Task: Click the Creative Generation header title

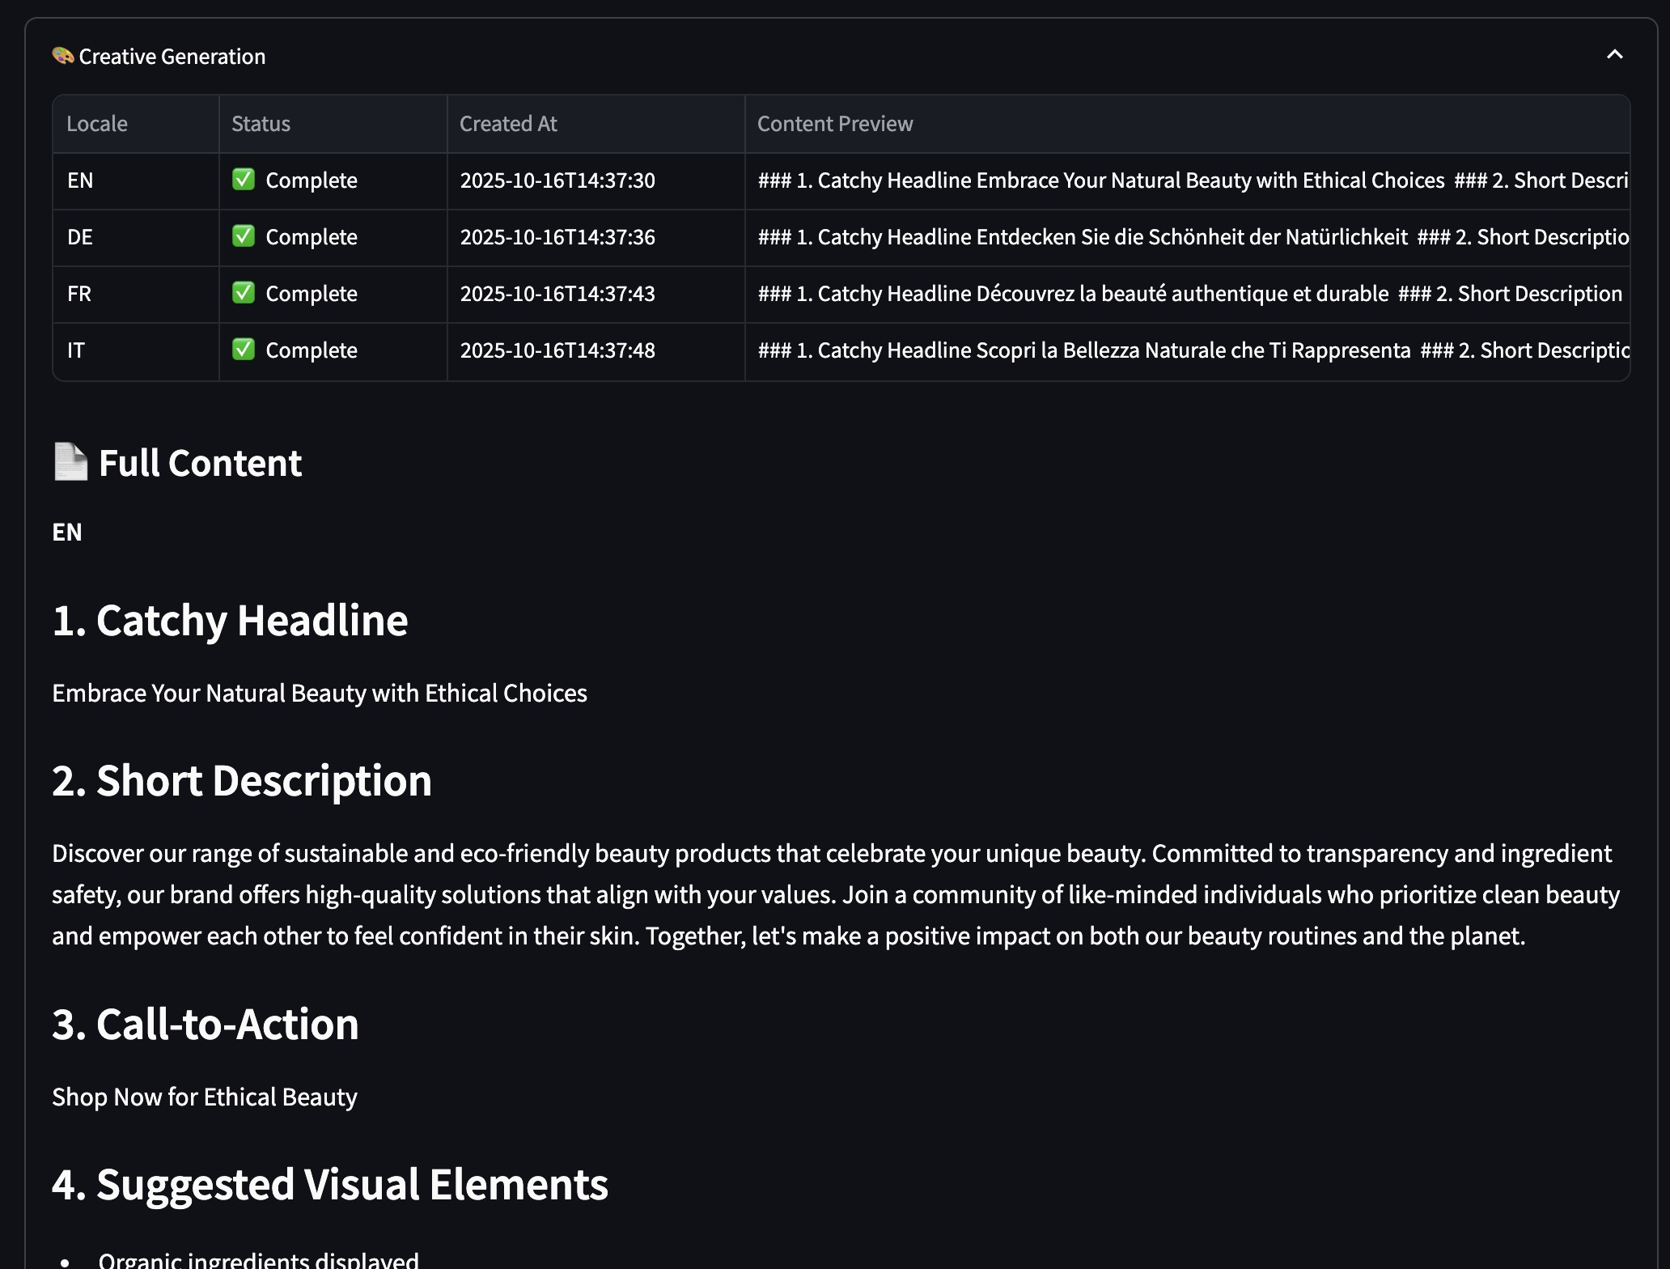Action: click(x=172, y=57)
